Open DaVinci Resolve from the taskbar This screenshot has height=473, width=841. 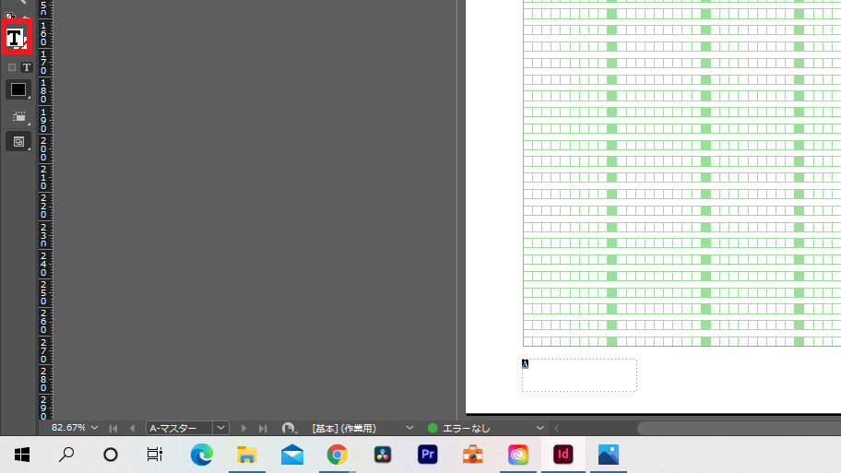[383, 455]
